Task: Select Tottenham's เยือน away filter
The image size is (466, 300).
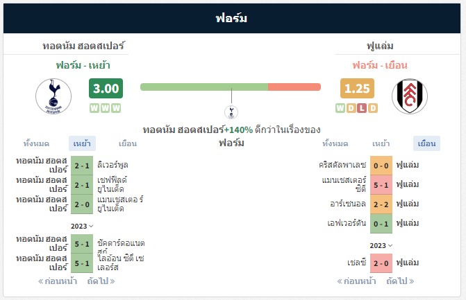Action: tap(128, 144)
